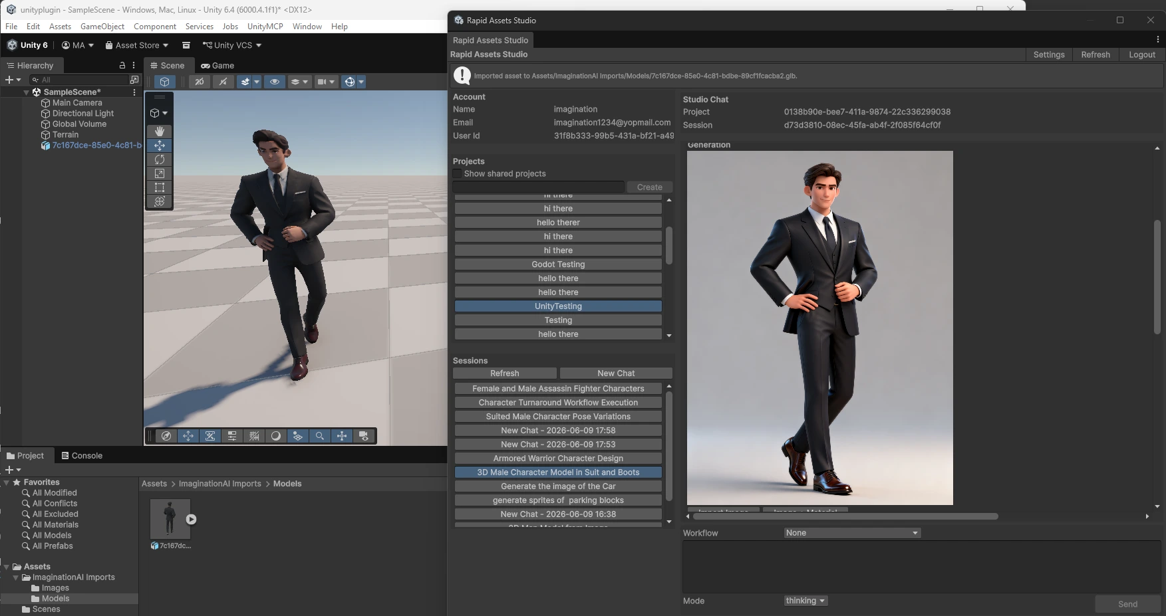Viewport: 1166px width, 616px height.
Task: Collapse the ImaginationAI Imports folder
Action: click(16, 577)
